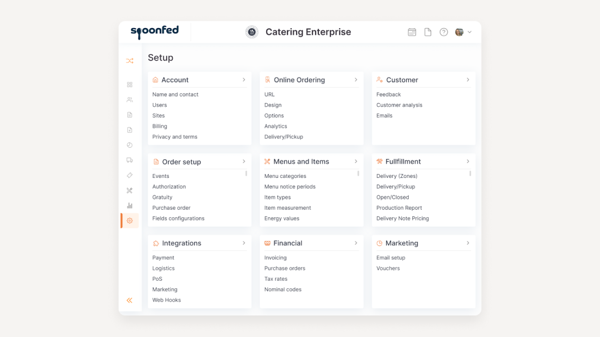The height and width of the screenshot is (337, 600).
Task: Open the dashboard grid sidebar icon
Action: tap(130, 85)
